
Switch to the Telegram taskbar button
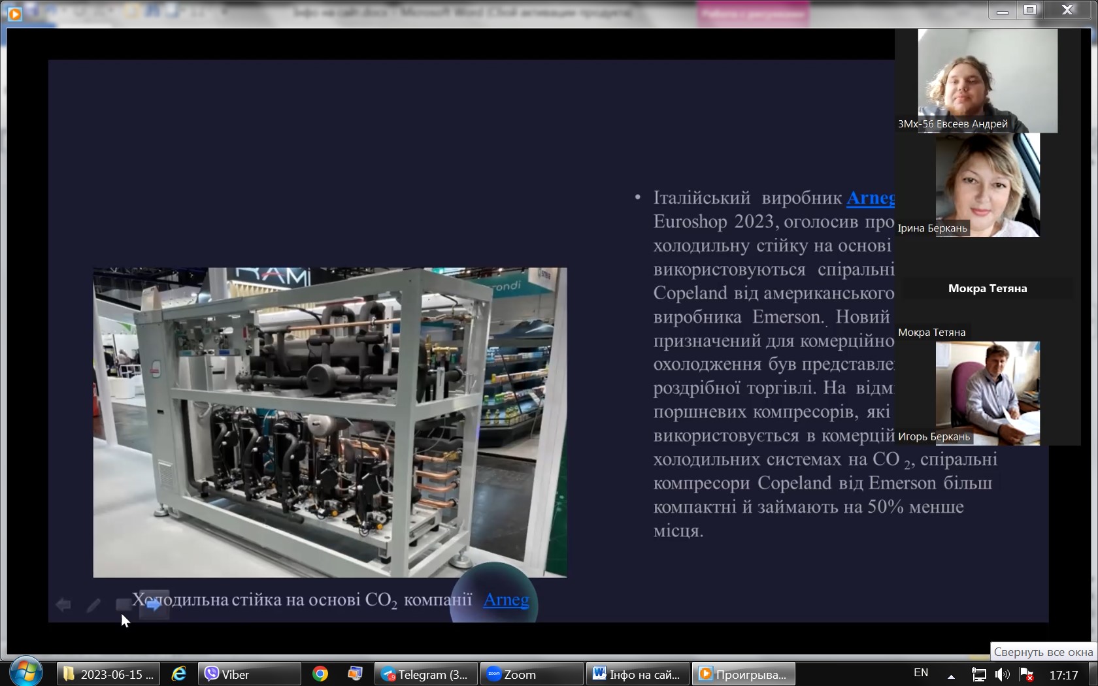pyautogui.click(x=425, y=674)
